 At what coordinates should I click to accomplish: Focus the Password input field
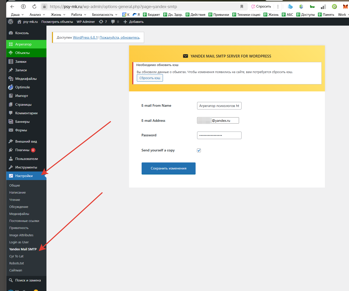219,135
